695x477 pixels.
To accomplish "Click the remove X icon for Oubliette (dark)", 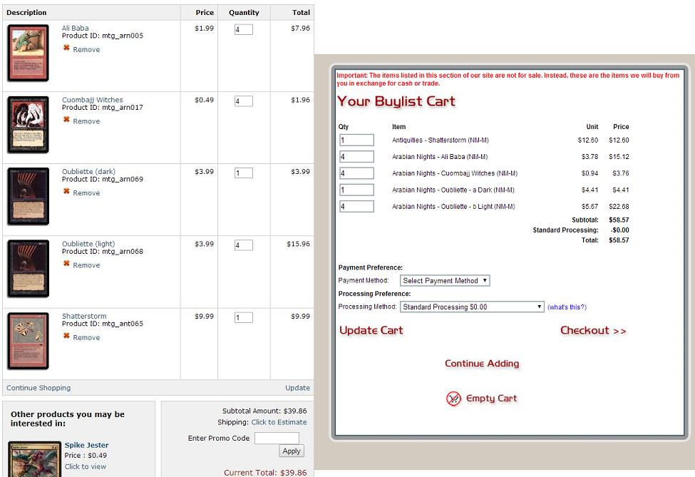I will coord(66,192).
